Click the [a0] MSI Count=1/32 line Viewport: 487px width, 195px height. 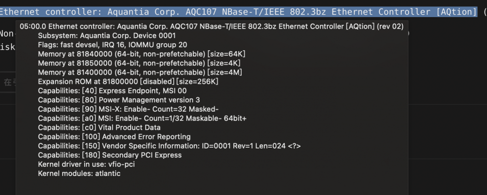[x=142, y=118]
